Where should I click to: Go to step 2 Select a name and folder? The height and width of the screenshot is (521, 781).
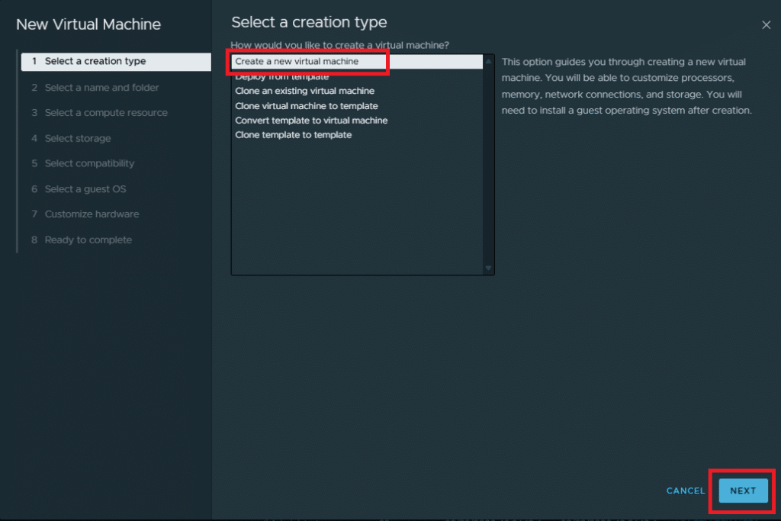pyautogui.click(x=101, y=88)
